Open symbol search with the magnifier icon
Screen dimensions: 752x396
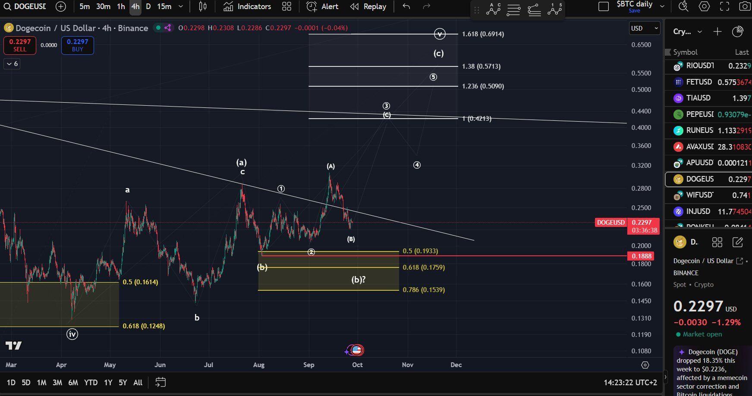(x=7, y=6)
